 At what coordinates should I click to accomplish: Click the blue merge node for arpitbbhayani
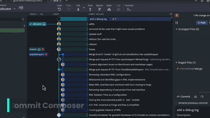point(63,54)
